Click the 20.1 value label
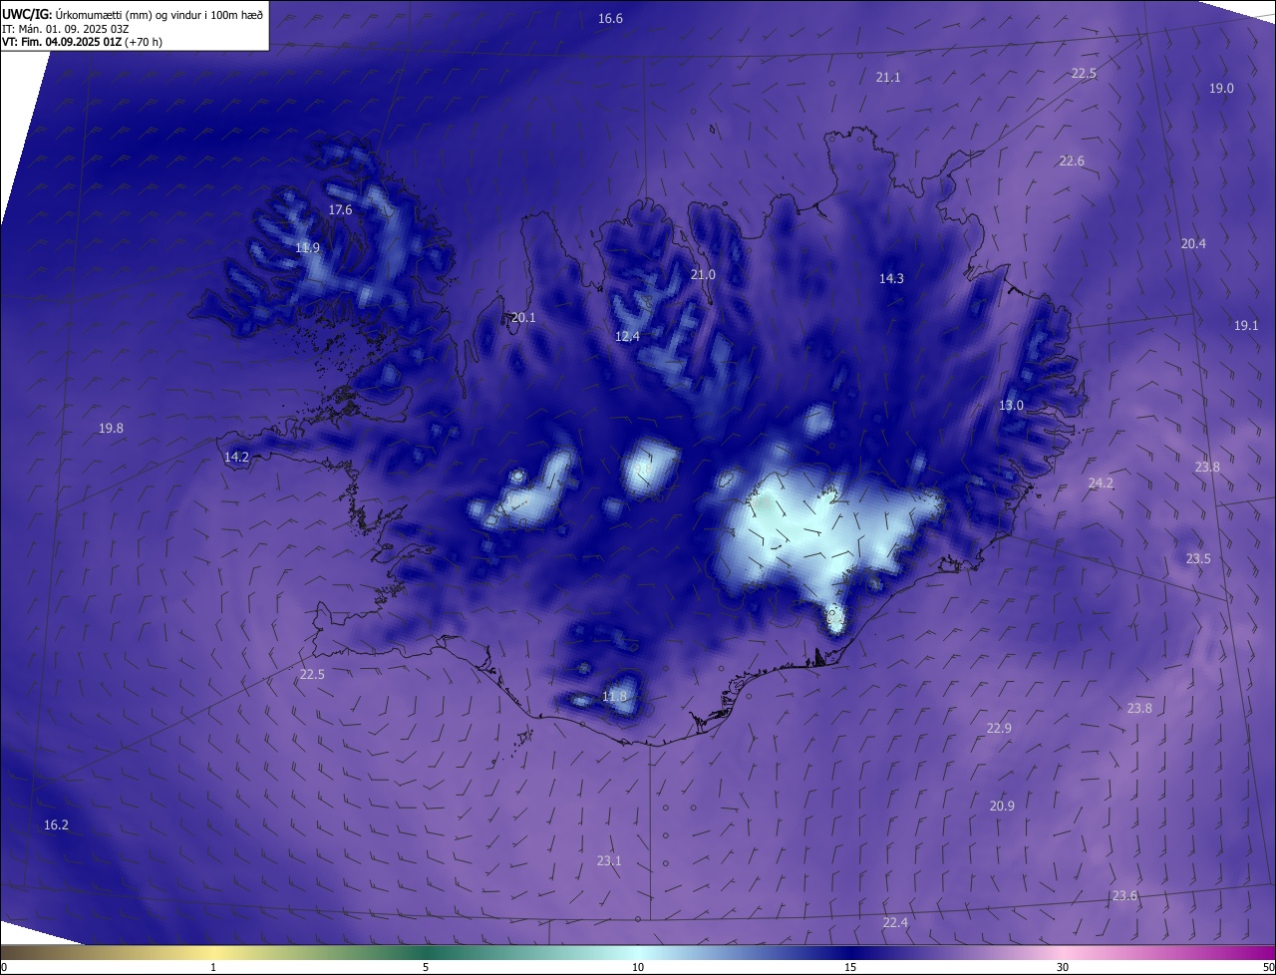Screen dimensions: 1276x975 tap(523, 317)
